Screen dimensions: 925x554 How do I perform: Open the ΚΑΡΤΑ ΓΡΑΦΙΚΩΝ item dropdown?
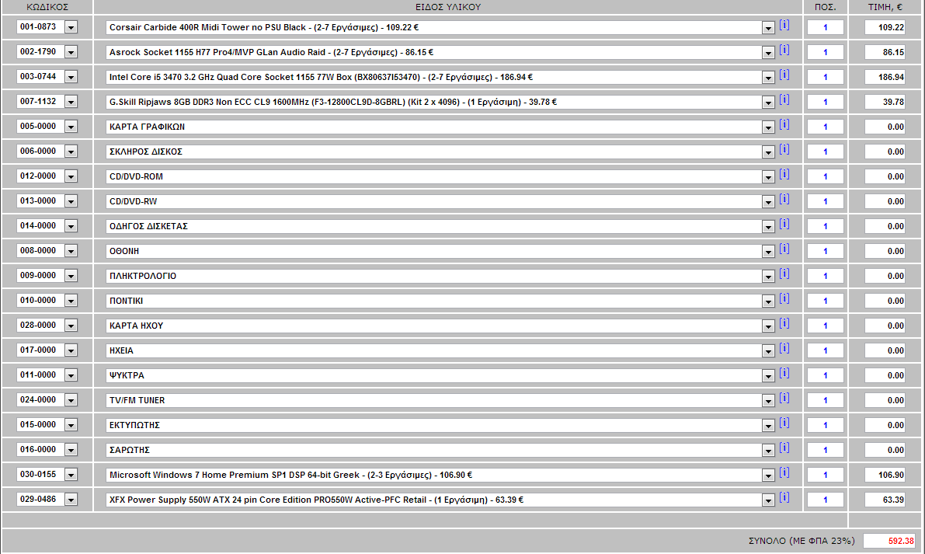(768, 127)
